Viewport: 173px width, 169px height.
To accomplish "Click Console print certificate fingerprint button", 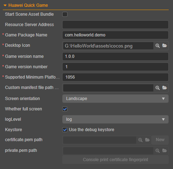I will coord(115,160).
